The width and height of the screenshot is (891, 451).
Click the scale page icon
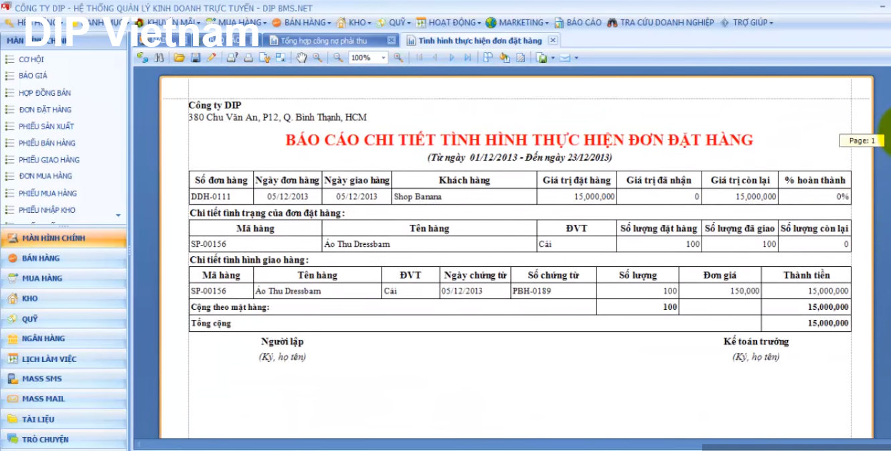click(280, 58)
